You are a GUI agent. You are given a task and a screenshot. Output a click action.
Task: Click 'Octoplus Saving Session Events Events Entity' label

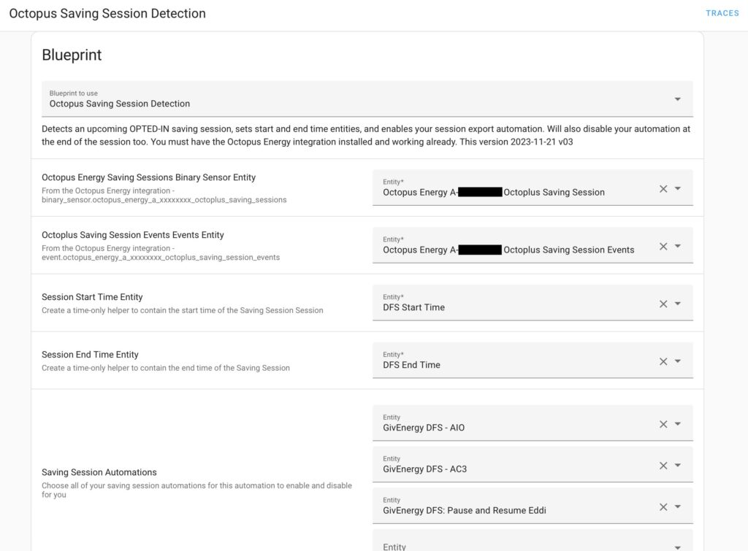tap(133, 235)
